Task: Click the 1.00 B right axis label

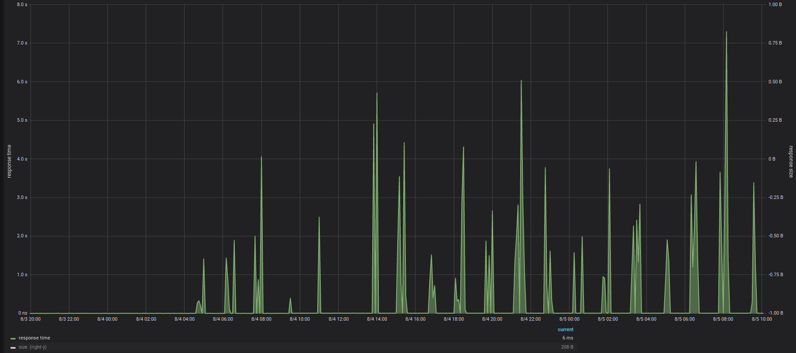Action: (775, 5)
